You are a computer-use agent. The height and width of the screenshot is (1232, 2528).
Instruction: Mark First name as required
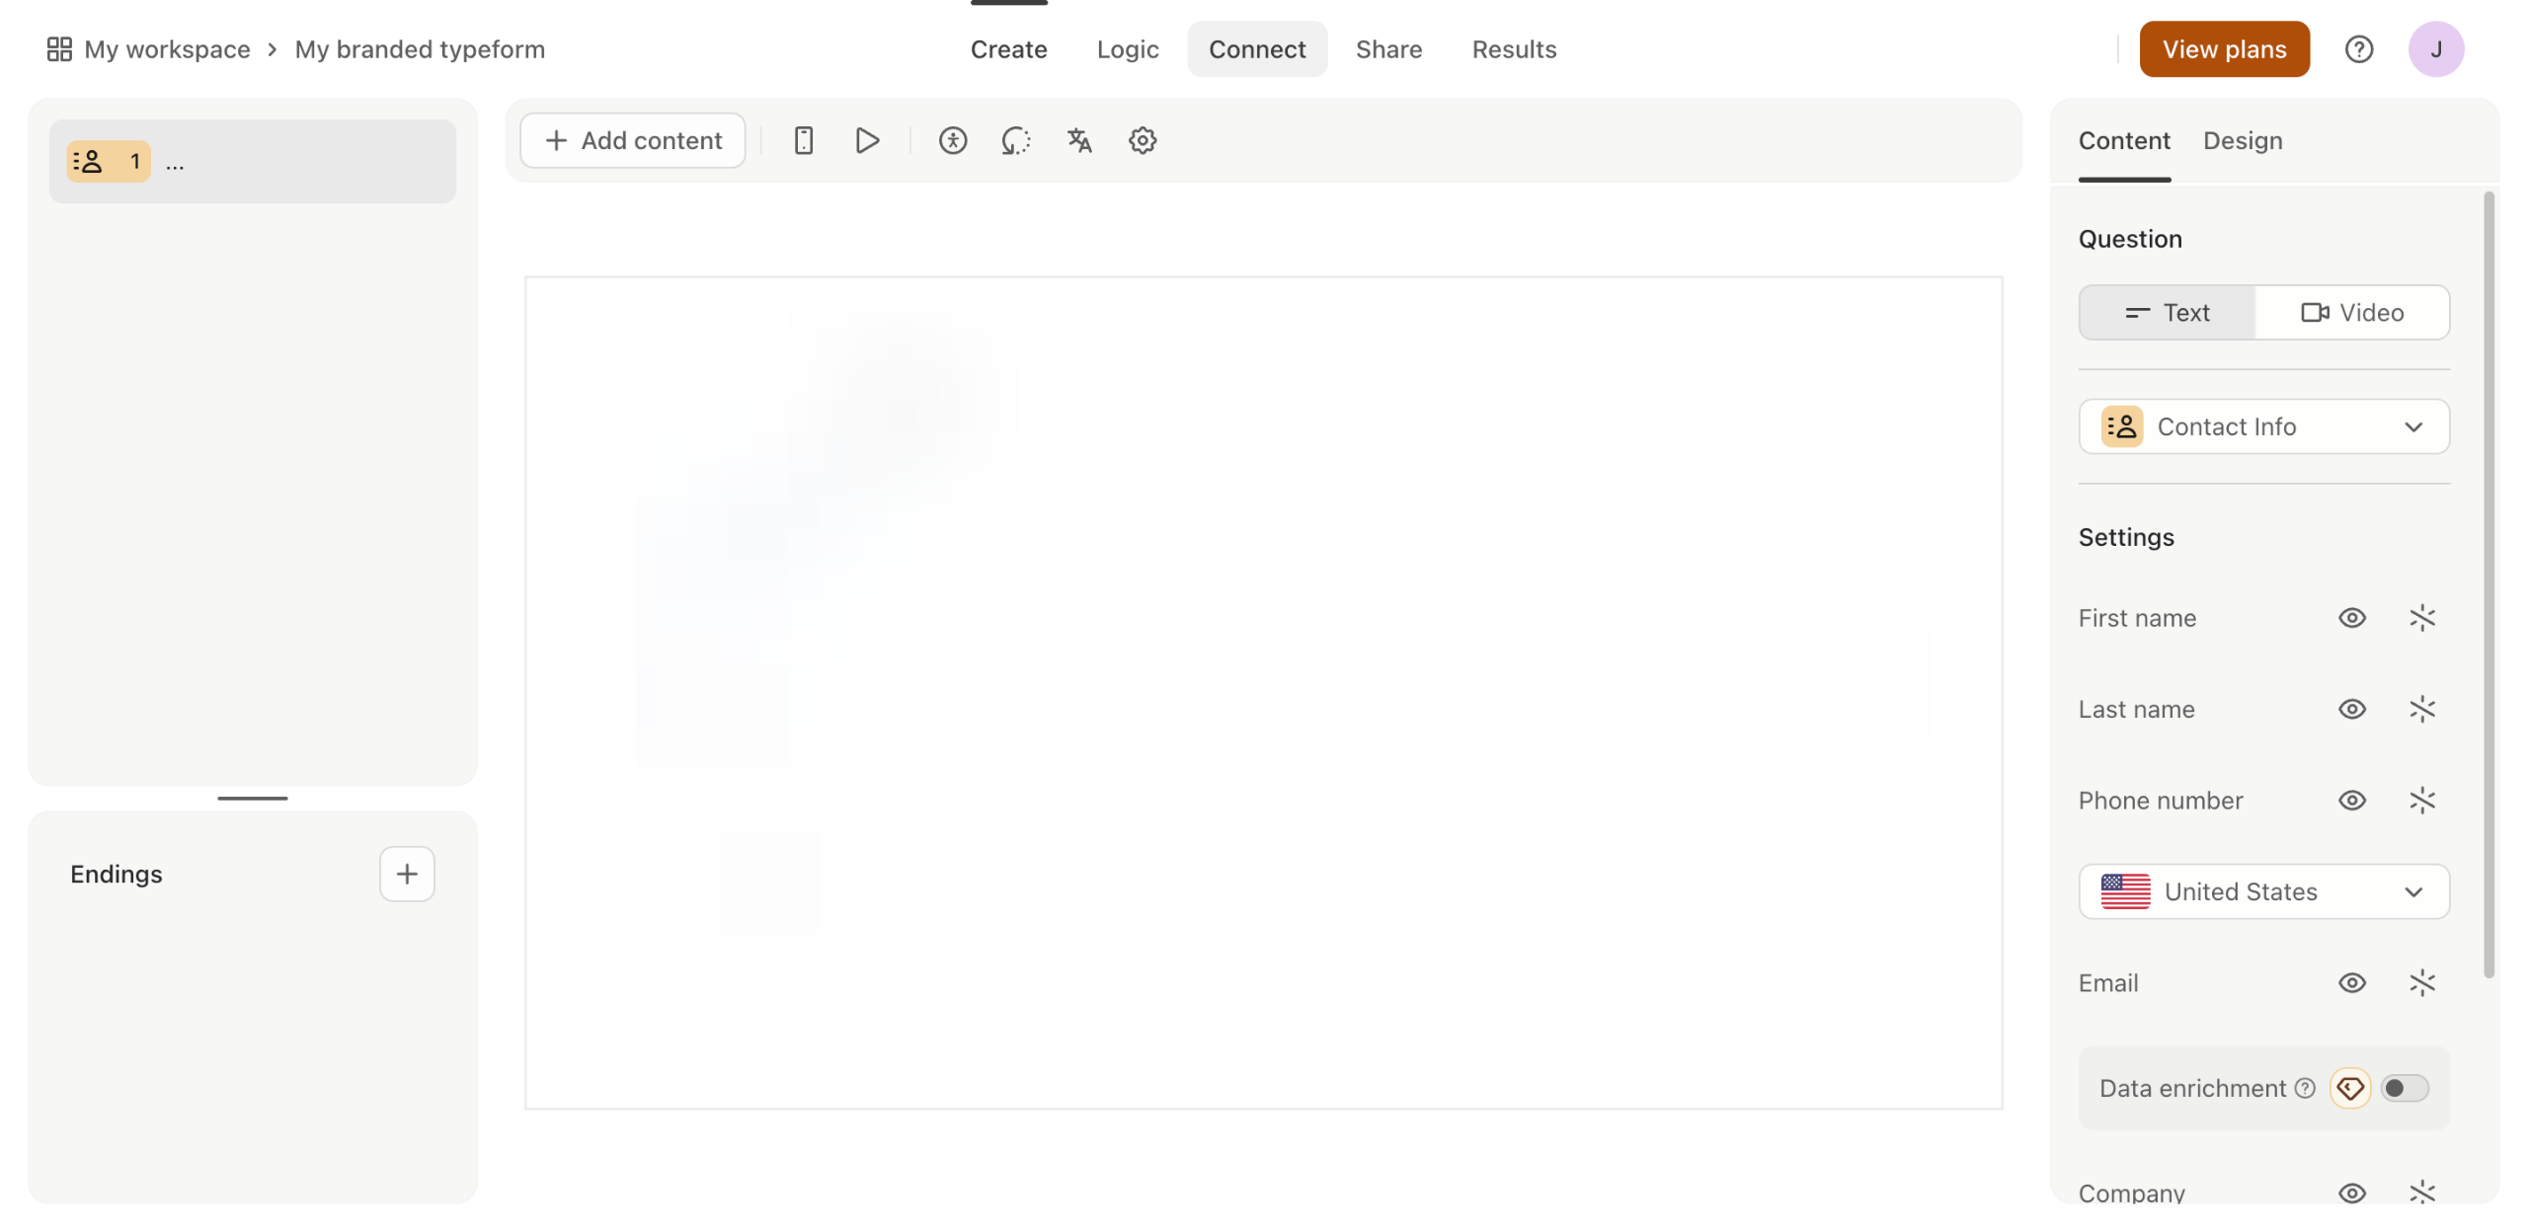coord(2421,618)
